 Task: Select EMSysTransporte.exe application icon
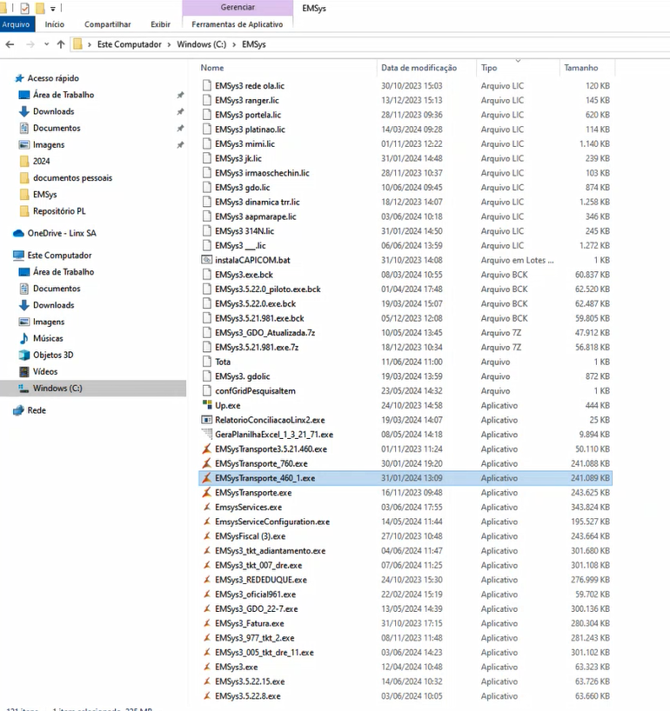[207, 493]
